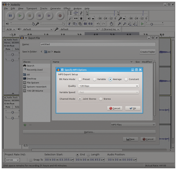
Task: Open the Effect menu
Action: pyautogui.click(x=67, y=9)
